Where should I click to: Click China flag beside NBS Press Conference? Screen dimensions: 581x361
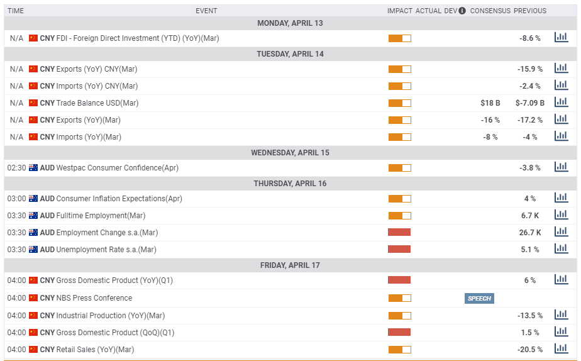point(33,298)
